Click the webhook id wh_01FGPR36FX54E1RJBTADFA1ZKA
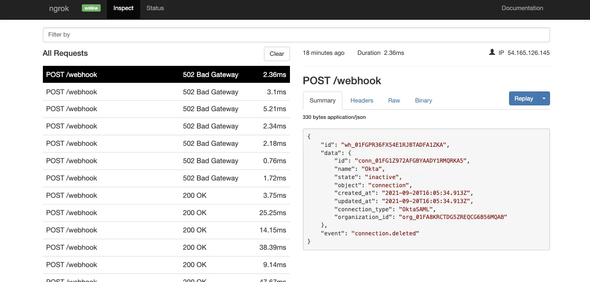Screen dimensions: 590x282 tap(394, 145)
